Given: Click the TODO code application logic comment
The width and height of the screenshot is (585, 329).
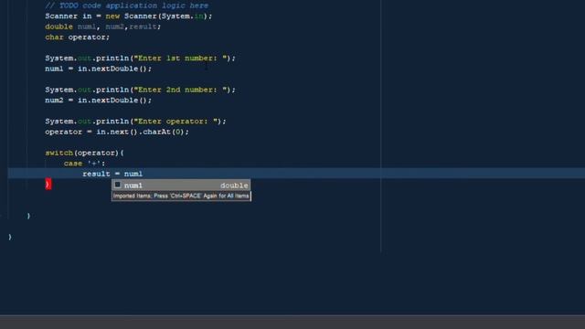Looking at the screenshot, I should (126, 5).
